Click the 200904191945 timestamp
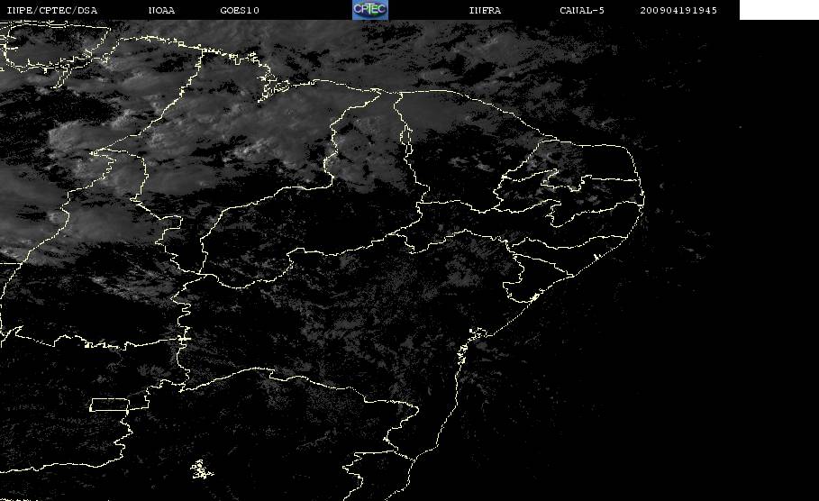This screenshot has width=819, height=501. point(678,11)
